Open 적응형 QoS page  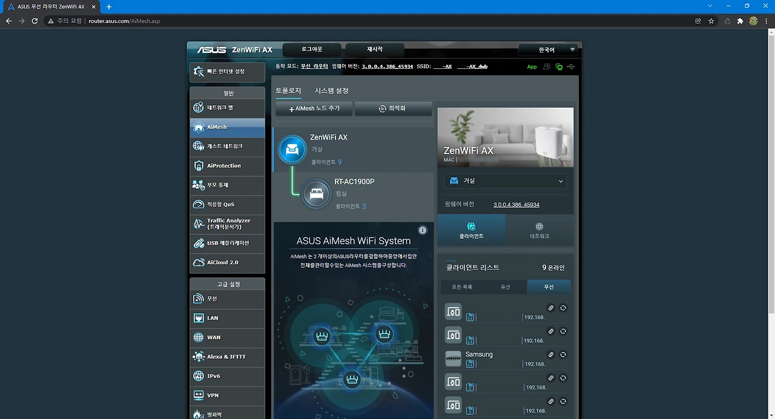(x=227, y=204)
